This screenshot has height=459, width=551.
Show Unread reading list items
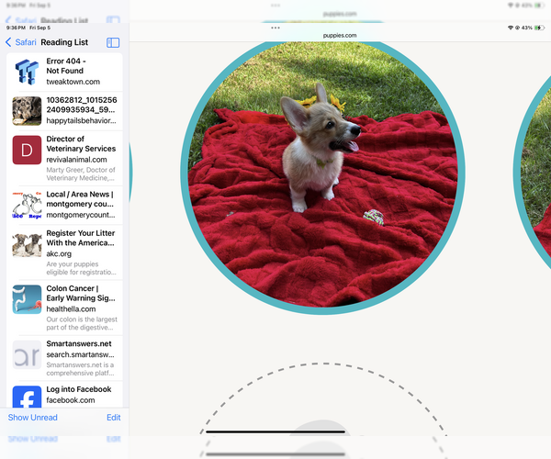tap(33, 418)
